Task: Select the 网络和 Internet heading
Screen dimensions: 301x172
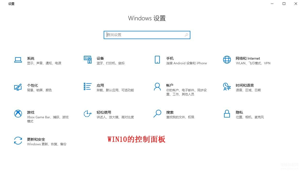Action: [x=248, y=58]
